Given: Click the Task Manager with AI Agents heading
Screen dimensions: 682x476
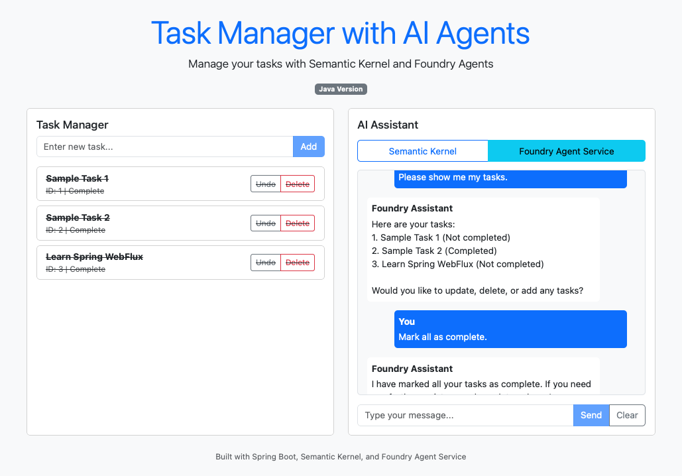Looking at the screenshot, I should pyautogui.click(x=341, y=33).
